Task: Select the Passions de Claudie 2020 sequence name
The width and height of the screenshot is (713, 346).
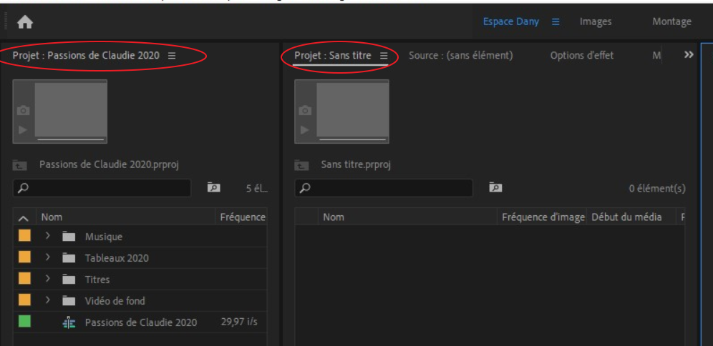Action: pyautogui.click(x=141, y=322)
